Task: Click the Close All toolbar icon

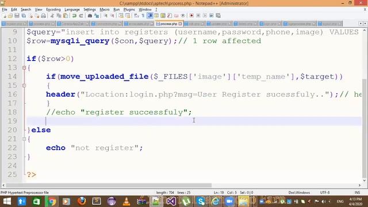Action: coord(37,16)
